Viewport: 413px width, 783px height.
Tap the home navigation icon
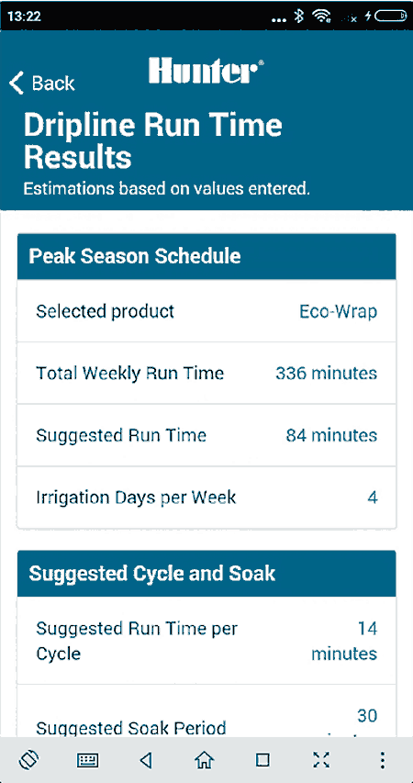coord(205,760)
